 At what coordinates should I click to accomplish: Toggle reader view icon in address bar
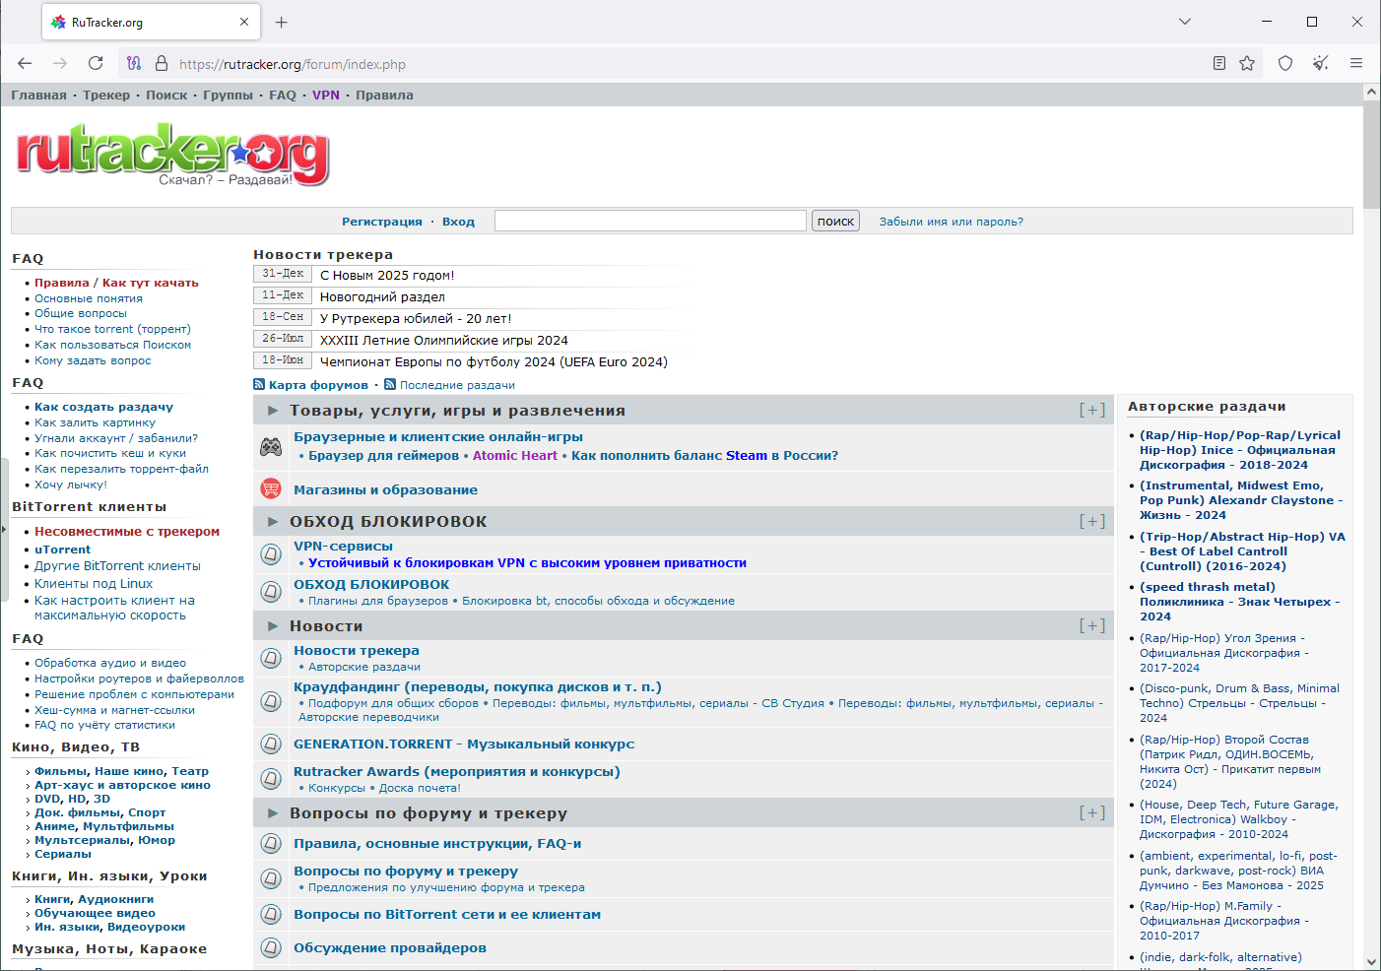pyautogui.click(x=1219, y=63)
